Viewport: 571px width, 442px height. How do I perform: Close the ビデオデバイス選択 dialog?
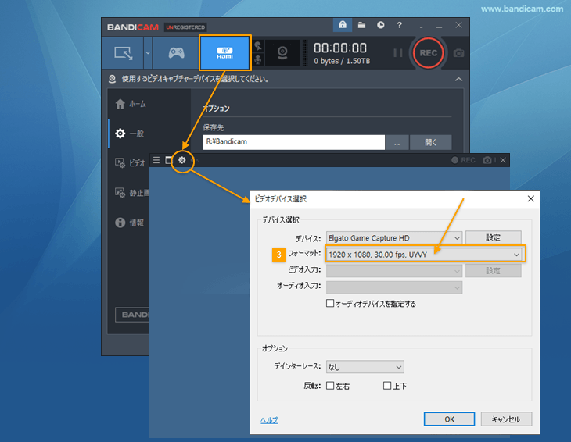pos(531,198)
